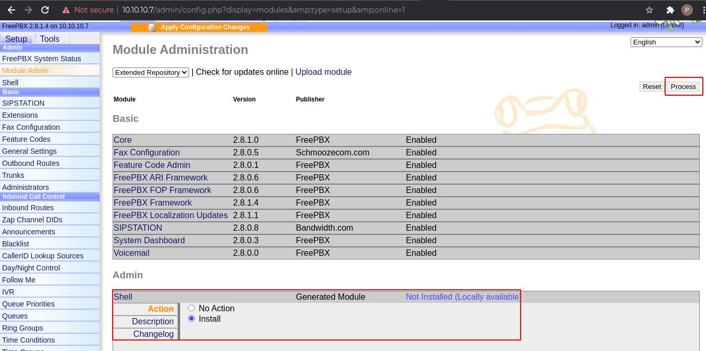
Task: Open Administrators in the sidebar
Action: point(49,187)
